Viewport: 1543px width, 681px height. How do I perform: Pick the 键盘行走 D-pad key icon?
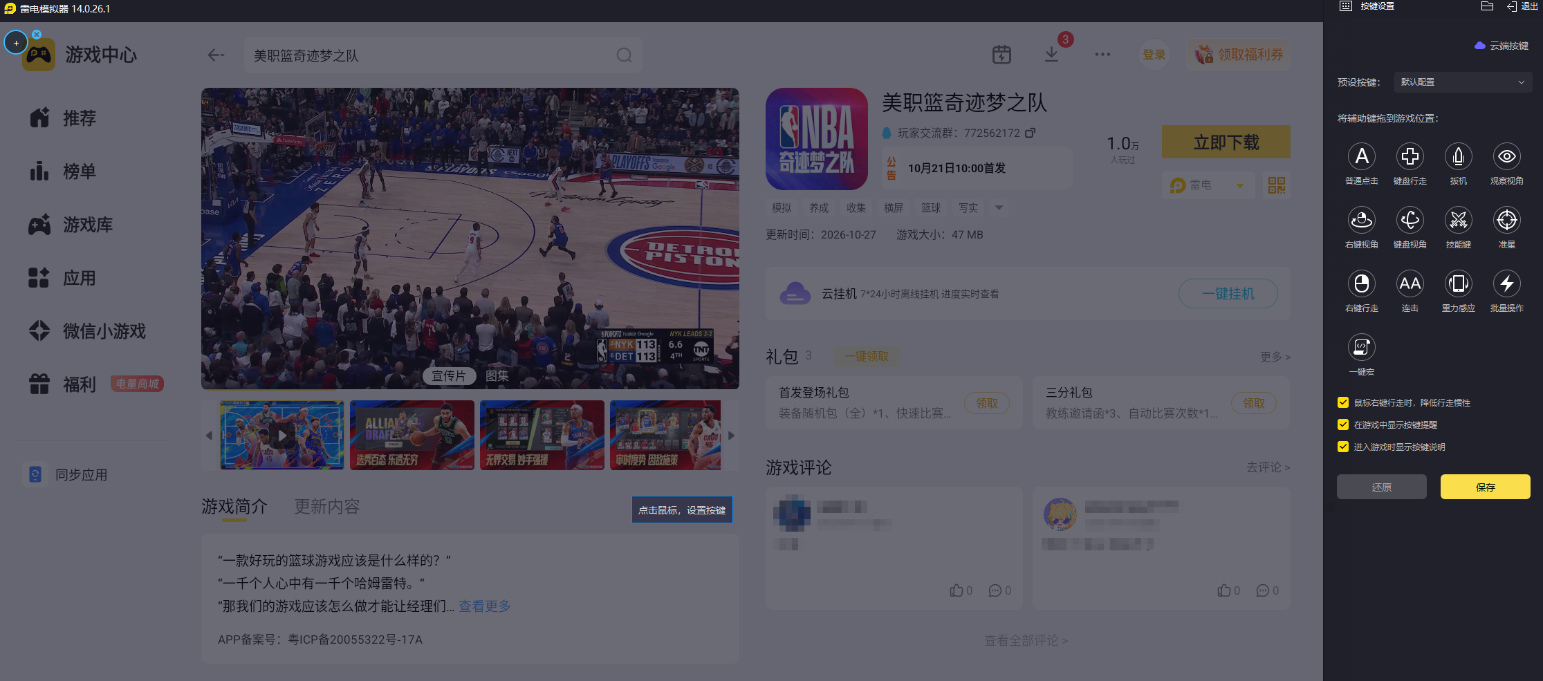point(1410,157)
